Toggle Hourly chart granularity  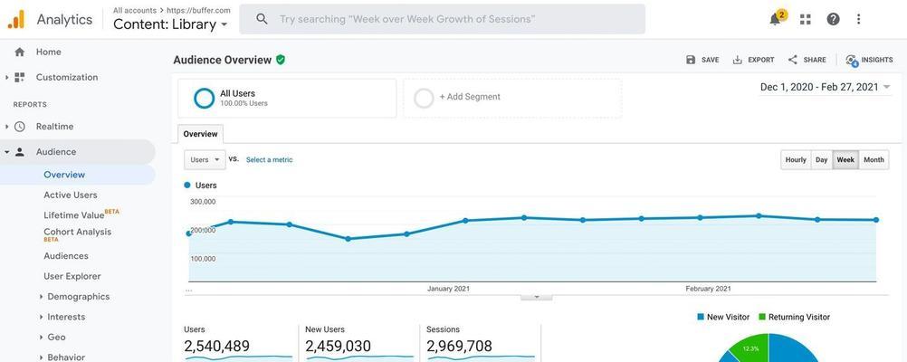tap(796, 160)
